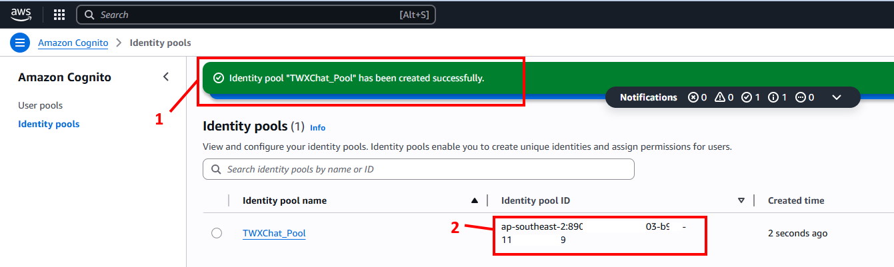This screenshot has height=267, width=894.
Task: Go to Amazon Cognito breadcrumb link
Action: pos(73,43)
